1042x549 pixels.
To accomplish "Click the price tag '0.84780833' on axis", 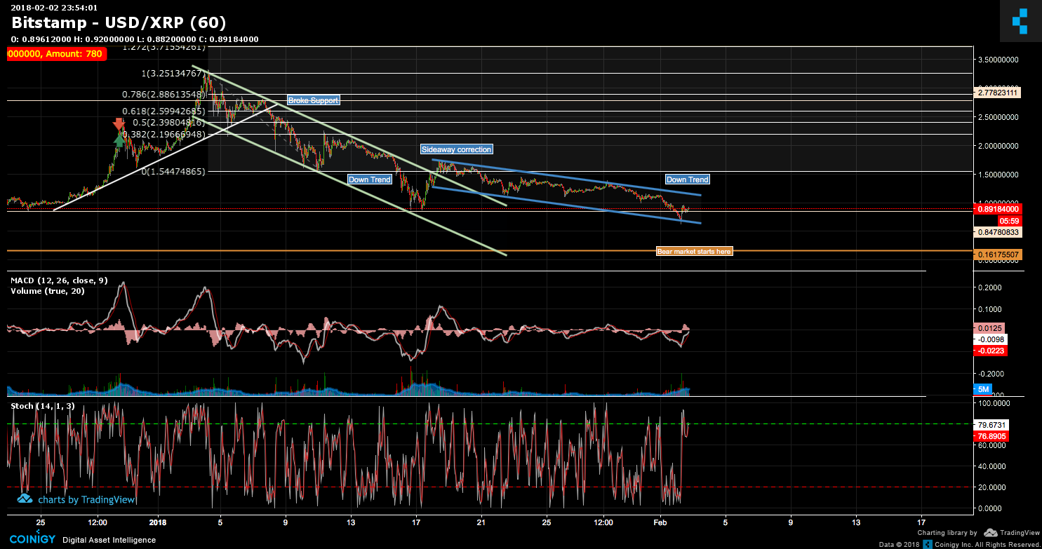I will pos(998,231).
